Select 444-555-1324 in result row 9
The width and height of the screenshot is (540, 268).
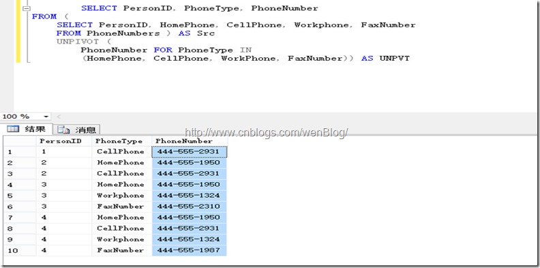190,239
